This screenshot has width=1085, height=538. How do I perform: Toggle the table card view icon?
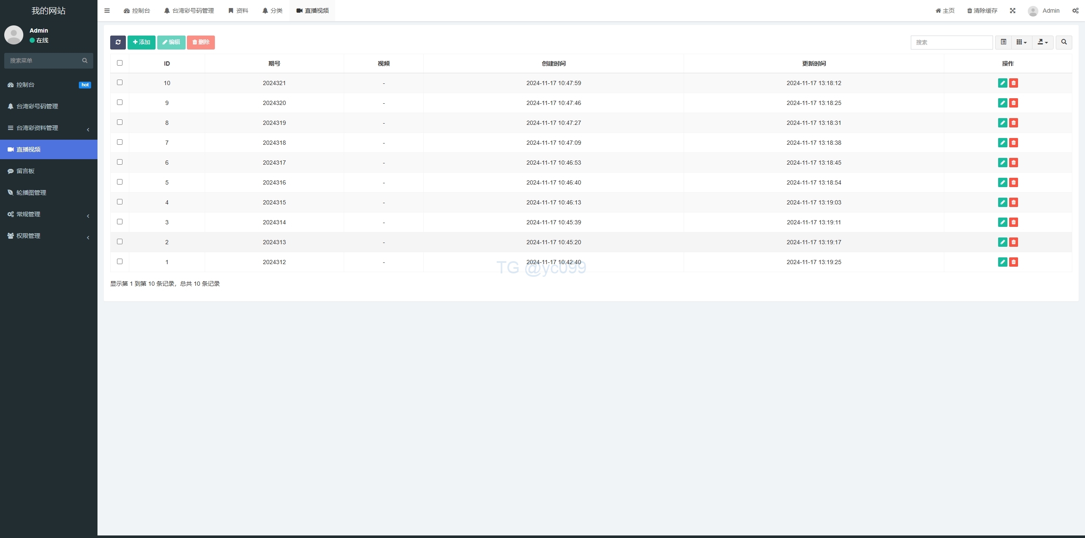[x=1003, y=42]
